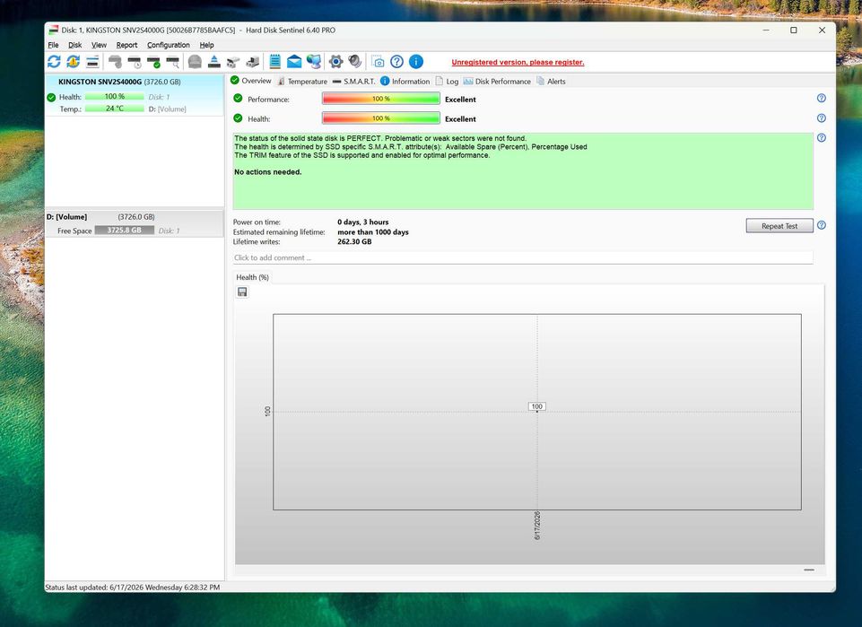Switch to the Log tab
Screen dimensions: 862x627
coord(447,82)
